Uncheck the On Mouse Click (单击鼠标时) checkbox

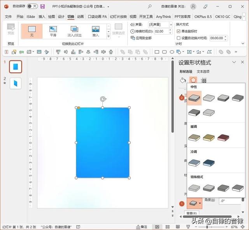pos(179,31)
